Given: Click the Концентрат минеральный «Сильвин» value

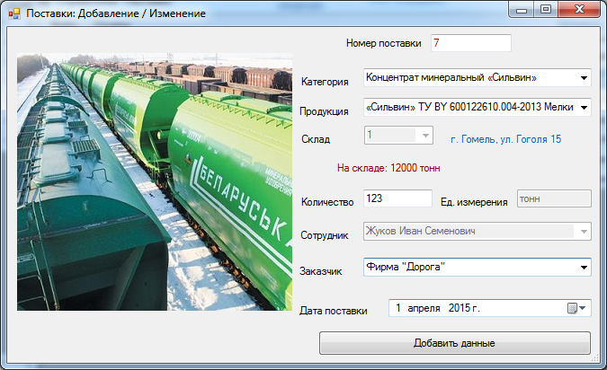Looking at the screenshot, I should [x=451, y=78].
